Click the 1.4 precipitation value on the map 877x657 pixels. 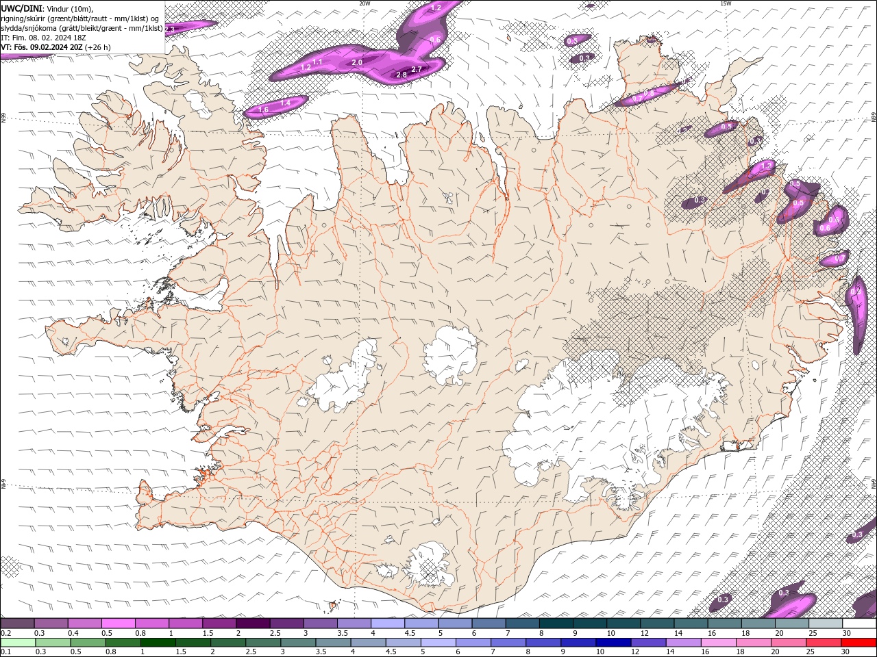point(286,103)
